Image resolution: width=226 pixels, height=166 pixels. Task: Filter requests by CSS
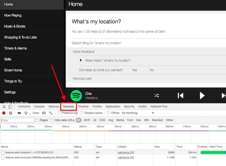click(x=102, y=120)
